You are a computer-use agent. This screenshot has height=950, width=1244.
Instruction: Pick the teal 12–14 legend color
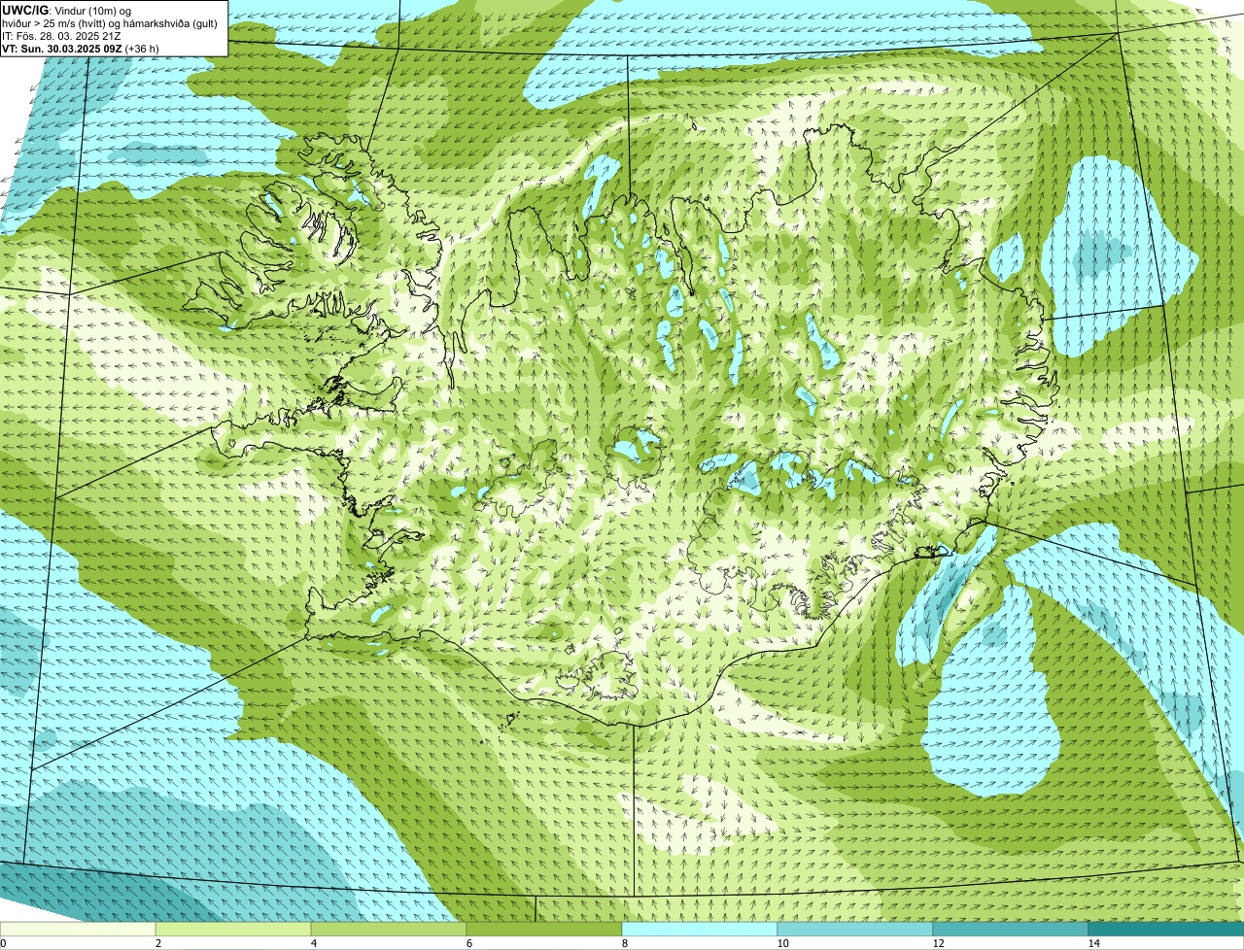pyautogui.click(x=1011, y=929)
